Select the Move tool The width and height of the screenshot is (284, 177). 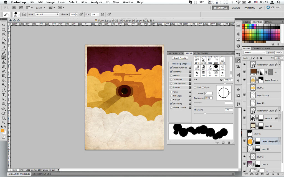click(4, 25)
